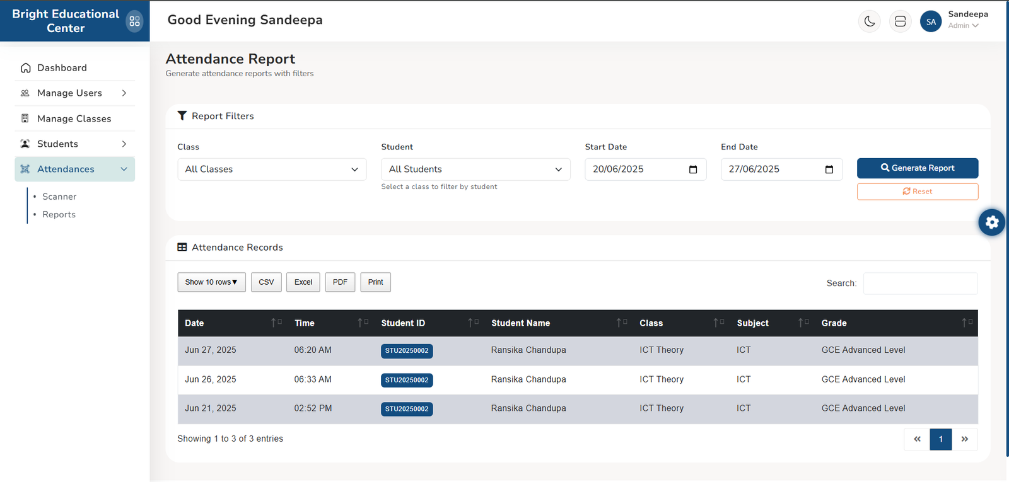The height and width of the screenshot is (482, 1009).
Task: Go to Scanner in sidebar
Action: click(x=59, y=197)
